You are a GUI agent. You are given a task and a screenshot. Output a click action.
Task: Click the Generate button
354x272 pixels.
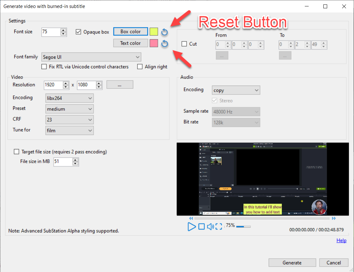click(x=292, y=262)
